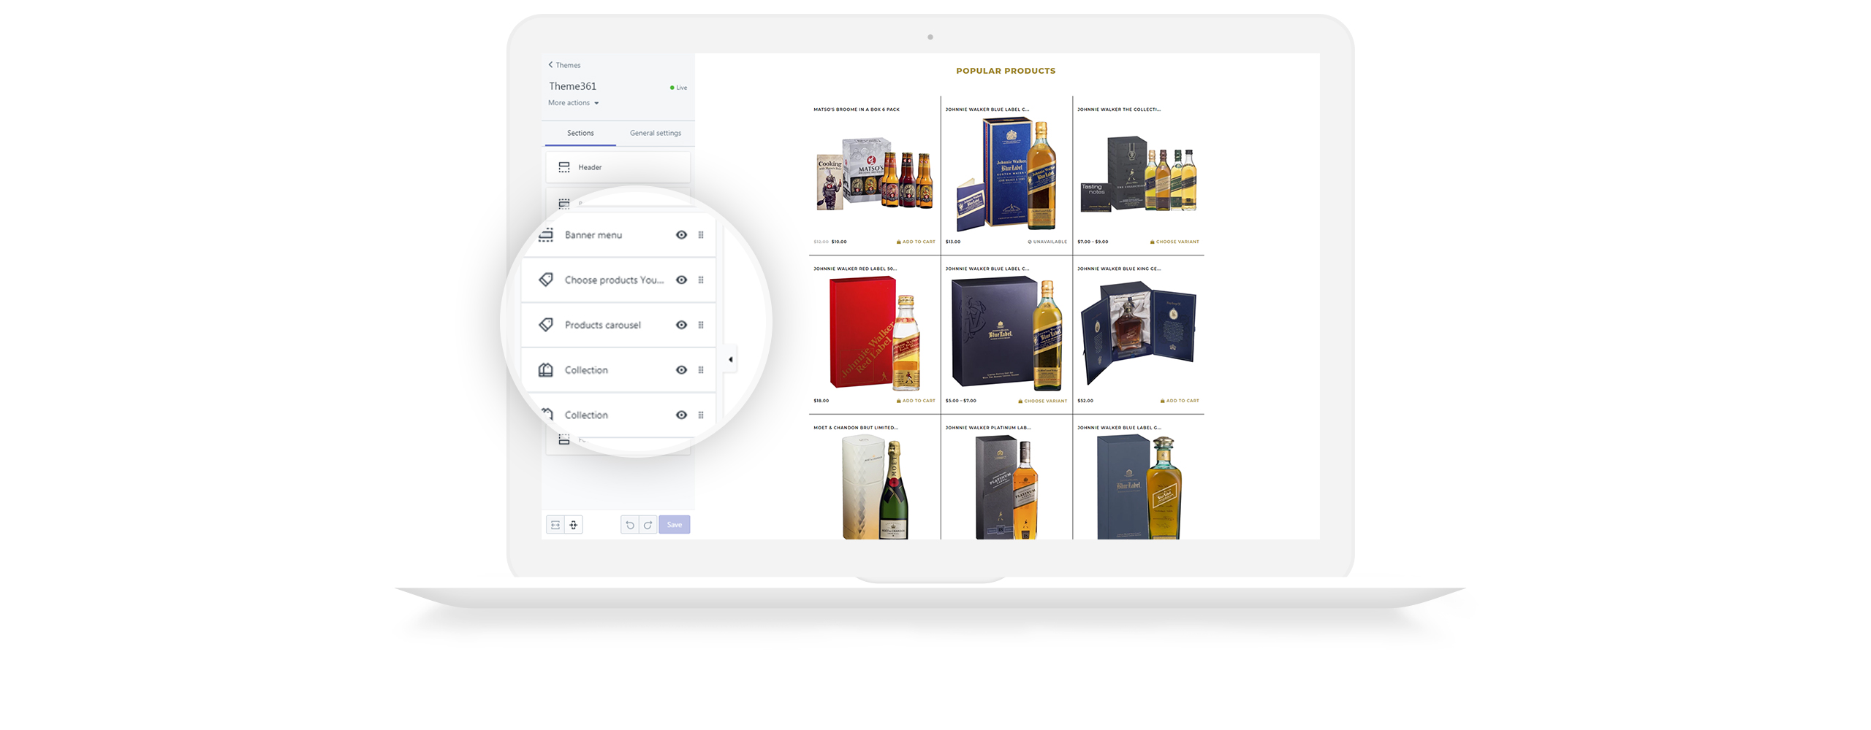Click the Johnnie Walker Platinum Lab... title
Viewport: 1871px width, 730px height.
click(x=988, y=428)
